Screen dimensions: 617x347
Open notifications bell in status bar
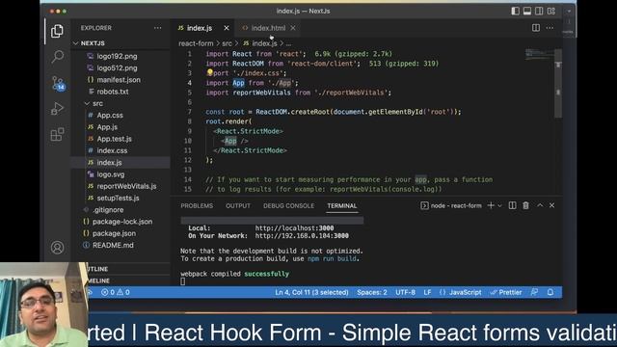click(x=550, y=292)
